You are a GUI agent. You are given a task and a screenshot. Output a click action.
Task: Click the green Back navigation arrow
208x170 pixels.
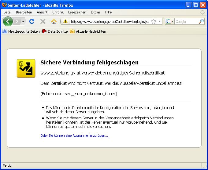[x=8, y=21]
